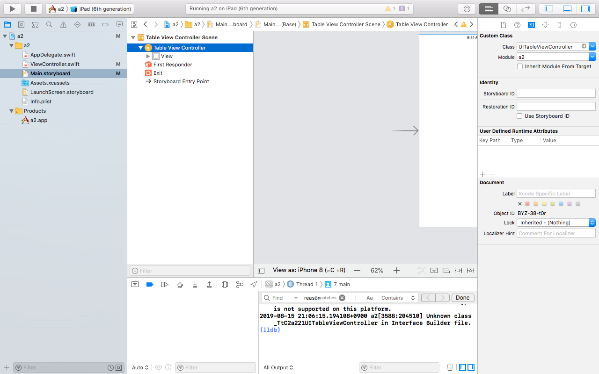Viewport: 599px width, 374px height.
Task: Show the Quick Help inspector
Action: (x=517, y=25)
